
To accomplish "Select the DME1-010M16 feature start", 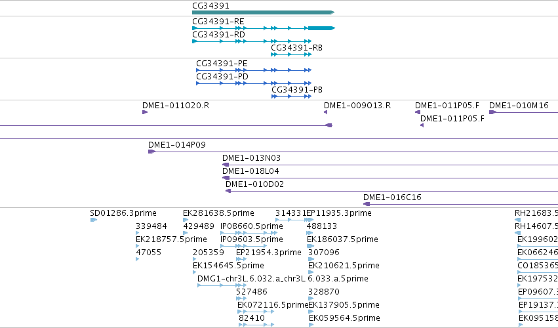I will pyautogui.click(x=492, y=112).
